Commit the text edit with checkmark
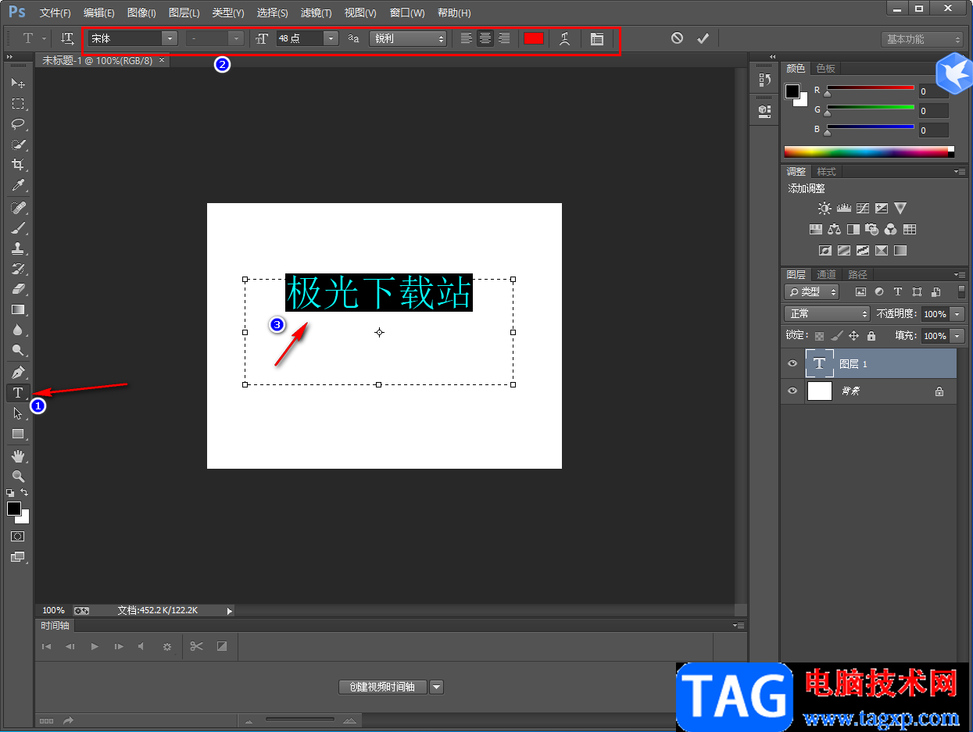 [x=703, y=38]
